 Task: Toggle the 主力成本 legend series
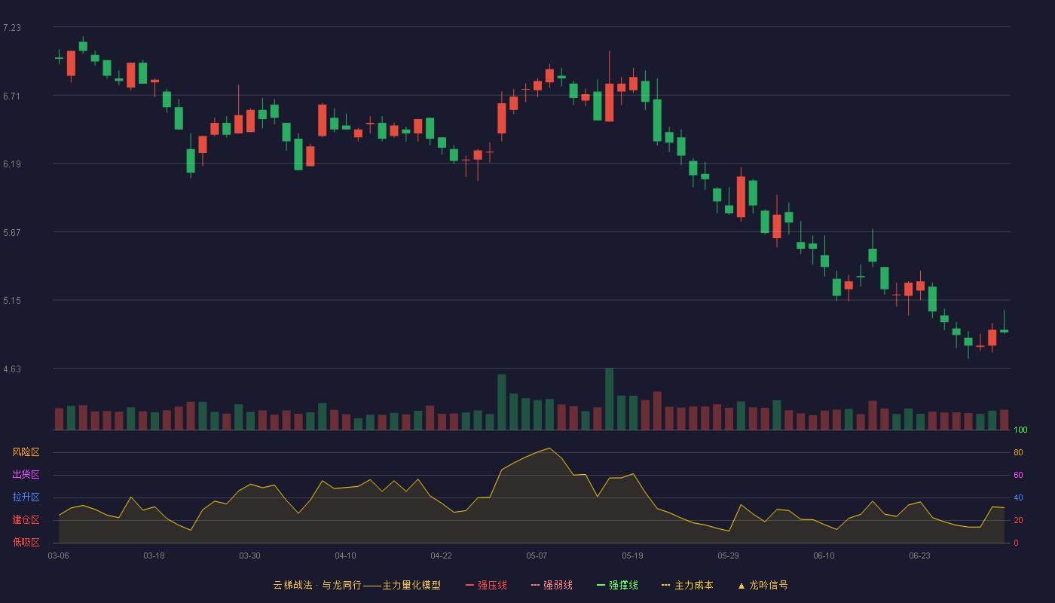687,585
